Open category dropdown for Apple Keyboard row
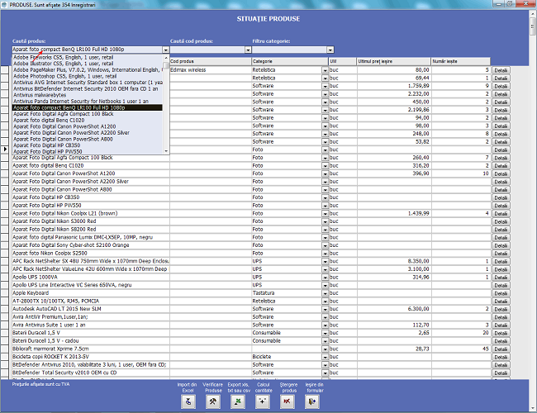 [325, 293]
